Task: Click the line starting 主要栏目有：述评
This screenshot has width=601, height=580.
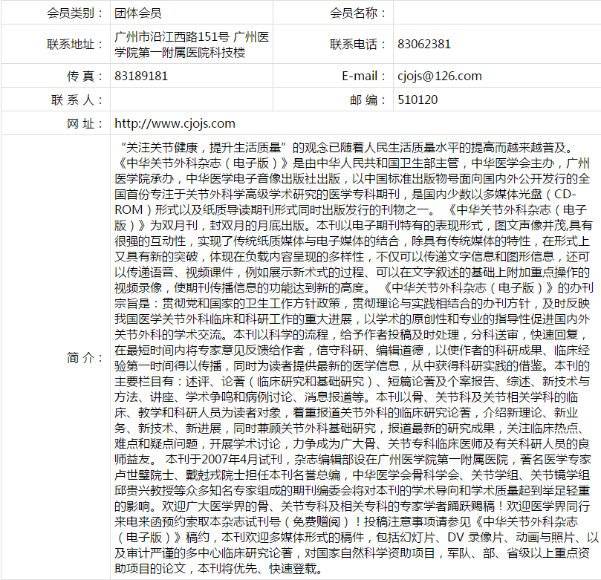Action: coord(352,382)
